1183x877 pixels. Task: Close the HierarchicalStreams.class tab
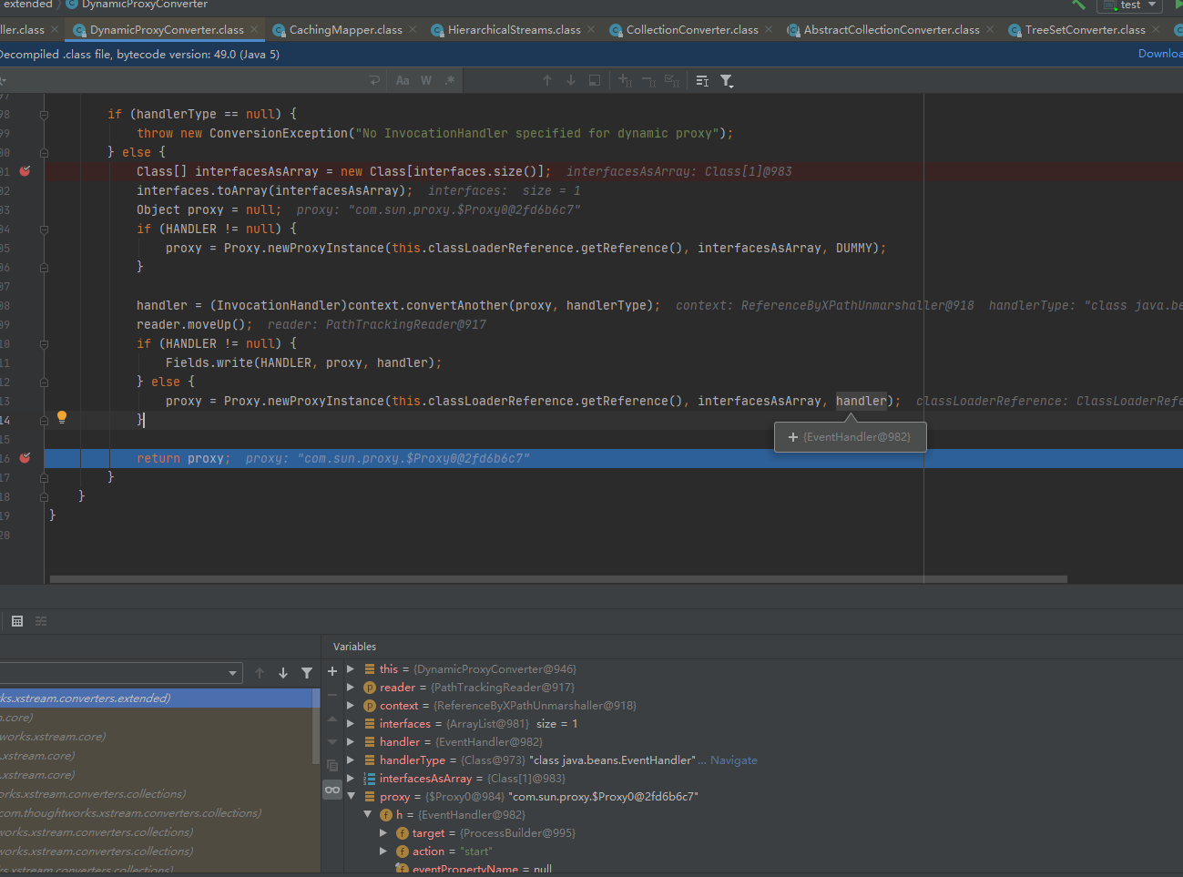(591, 29)
